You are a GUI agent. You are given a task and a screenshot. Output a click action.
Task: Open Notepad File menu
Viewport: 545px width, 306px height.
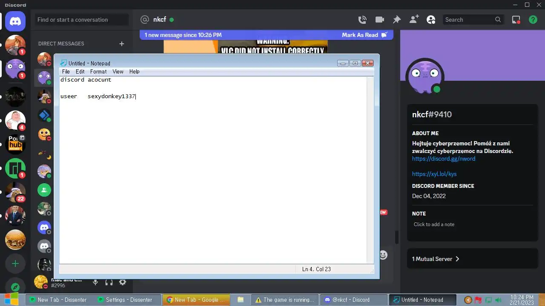pos(66,71)
